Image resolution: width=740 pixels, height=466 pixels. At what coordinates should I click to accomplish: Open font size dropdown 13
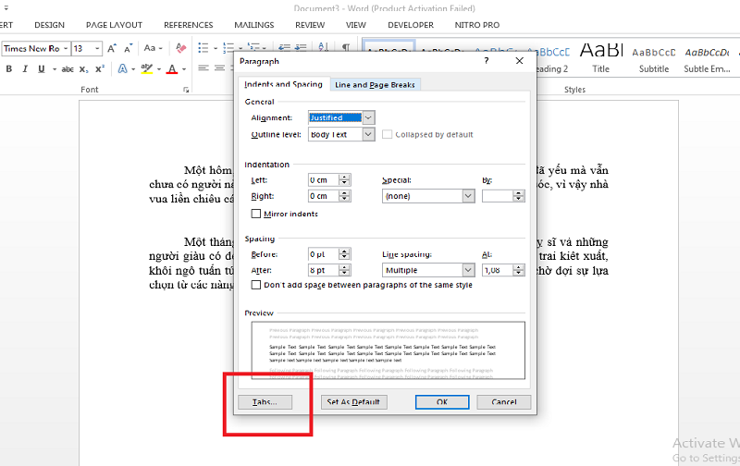tap(97, 49)
